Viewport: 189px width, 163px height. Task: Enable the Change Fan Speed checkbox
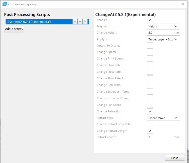click(150, 105)
